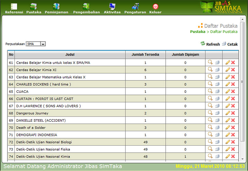The image size is (248, 171).
Task: Click the Cetak print button
Action: [230, 44]
